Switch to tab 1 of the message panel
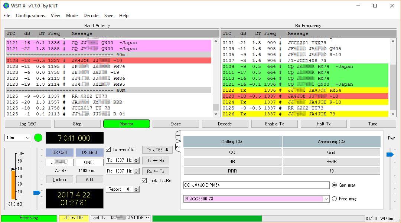Image resolution: width=401 pixels, height=223 pixels. pos(178,136)
